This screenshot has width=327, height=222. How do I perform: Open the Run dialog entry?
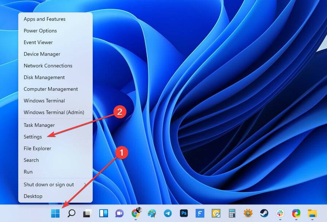pos(28,172)
